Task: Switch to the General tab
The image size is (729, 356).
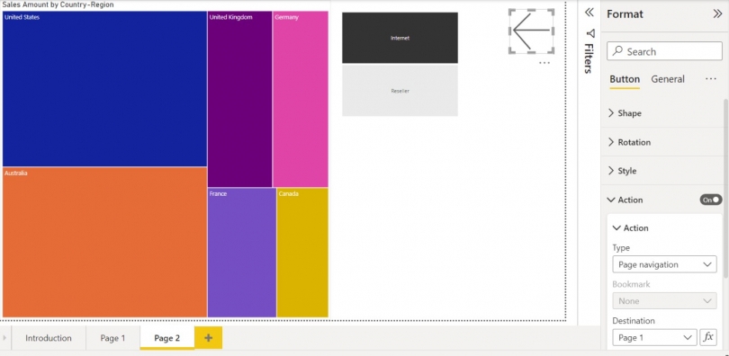Action: pyautogui.click(x=668, y=79)
